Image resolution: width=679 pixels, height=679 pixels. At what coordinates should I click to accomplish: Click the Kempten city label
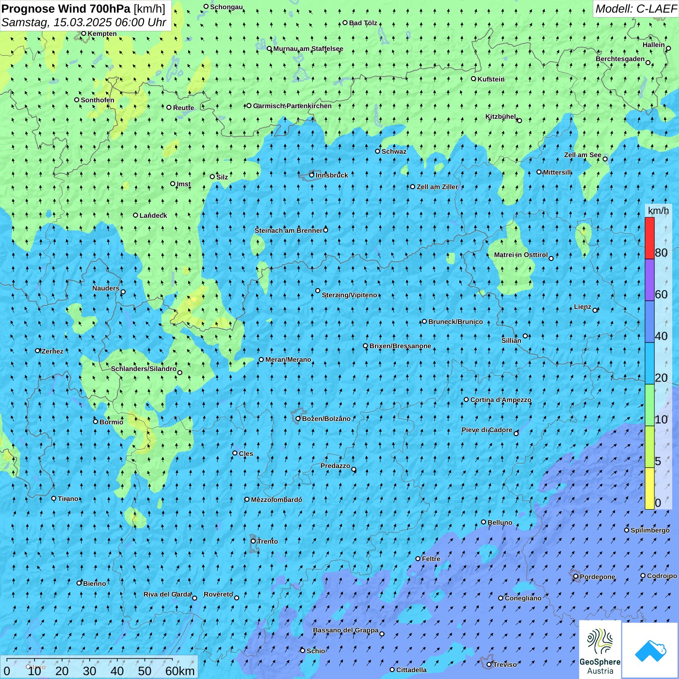102,33
